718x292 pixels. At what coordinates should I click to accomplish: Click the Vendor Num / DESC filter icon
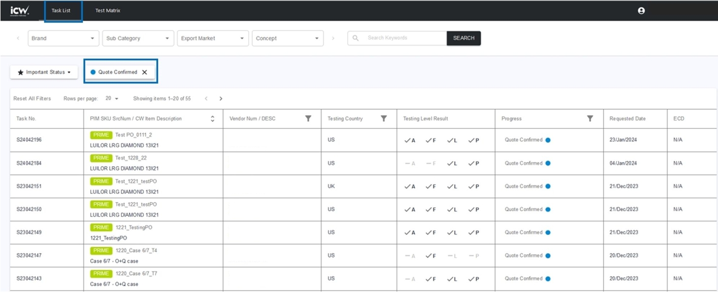click(308, 118)
